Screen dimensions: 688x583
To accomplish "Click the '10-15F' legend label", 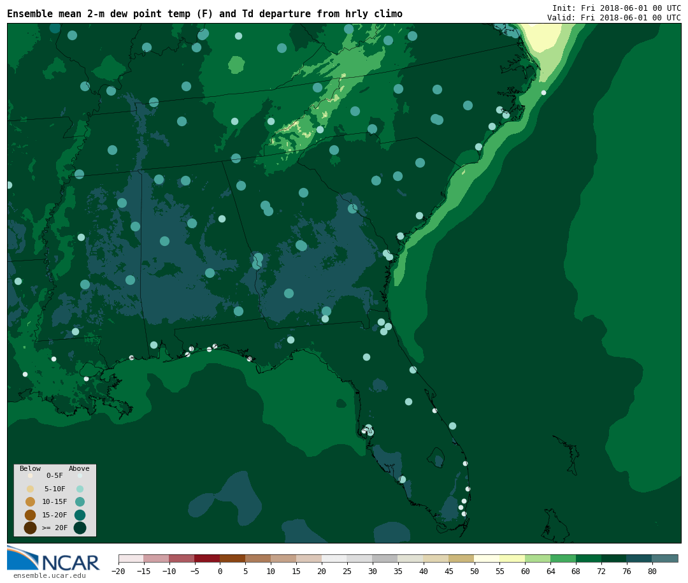I will click(55, 502).
